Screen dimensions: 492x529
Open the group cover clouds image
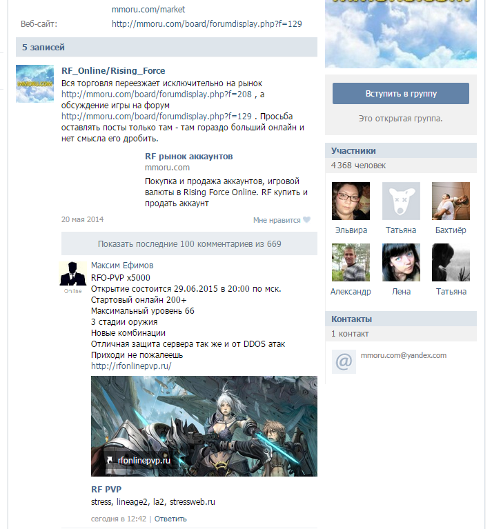pos(400,34)
